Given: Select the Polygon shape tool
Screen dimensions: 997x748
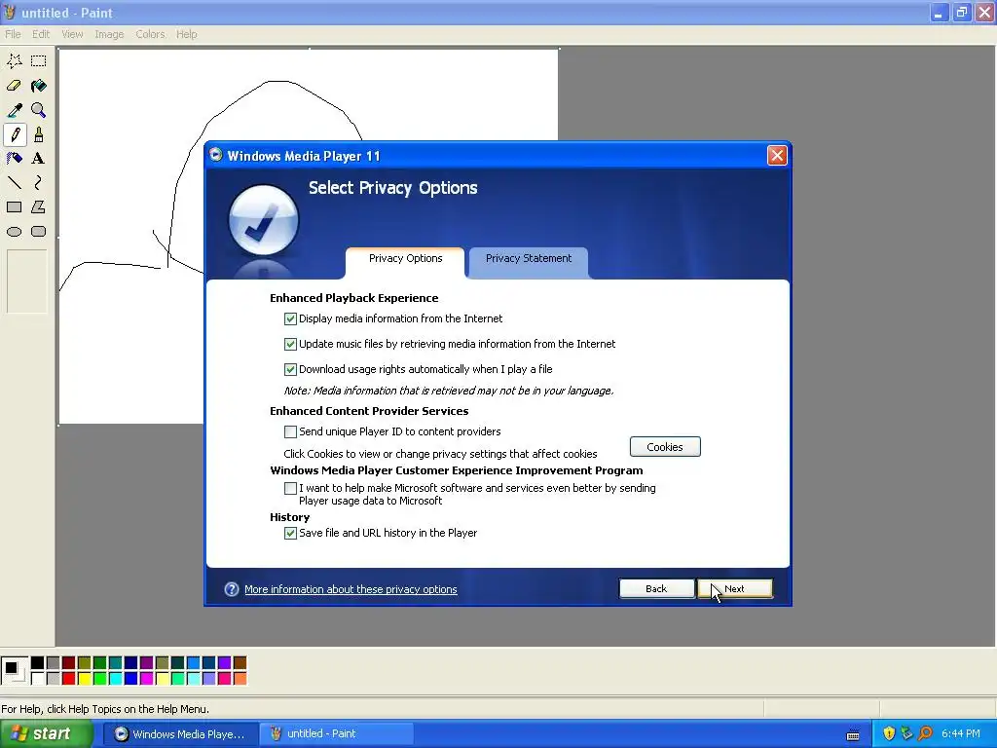Looking at the screenshot, I should click(x=39, y=207).
